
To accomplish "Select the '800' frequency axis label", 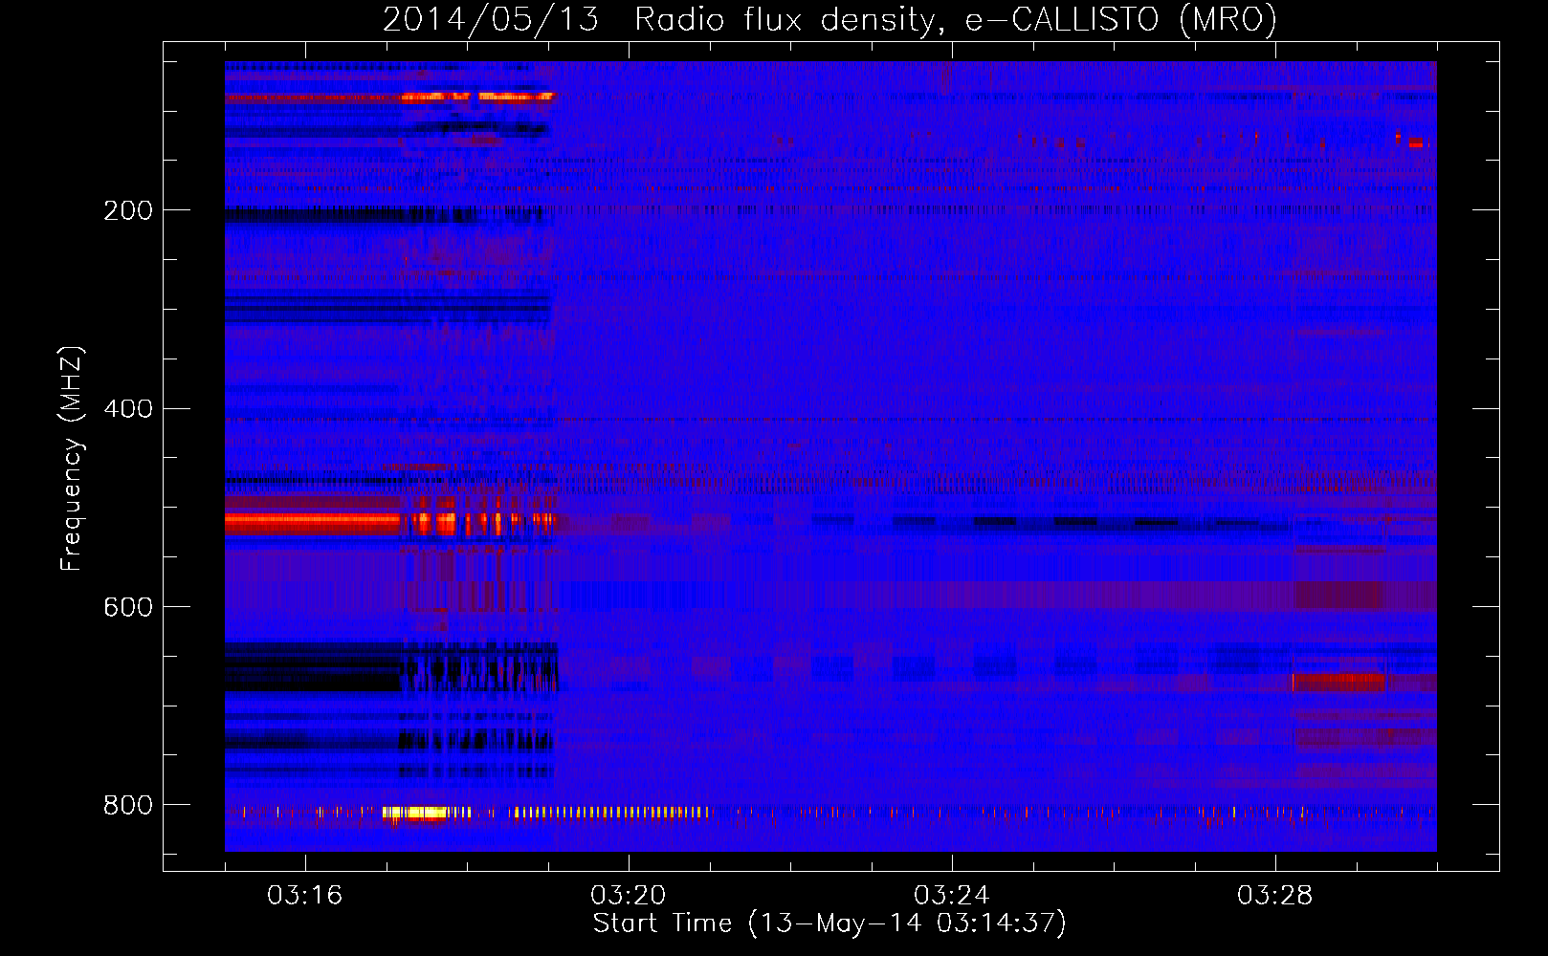I will point(128,805).
